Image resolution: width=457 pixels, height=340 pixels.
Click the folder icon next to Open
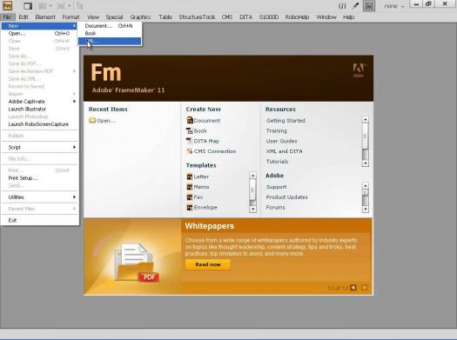point(92,120)
